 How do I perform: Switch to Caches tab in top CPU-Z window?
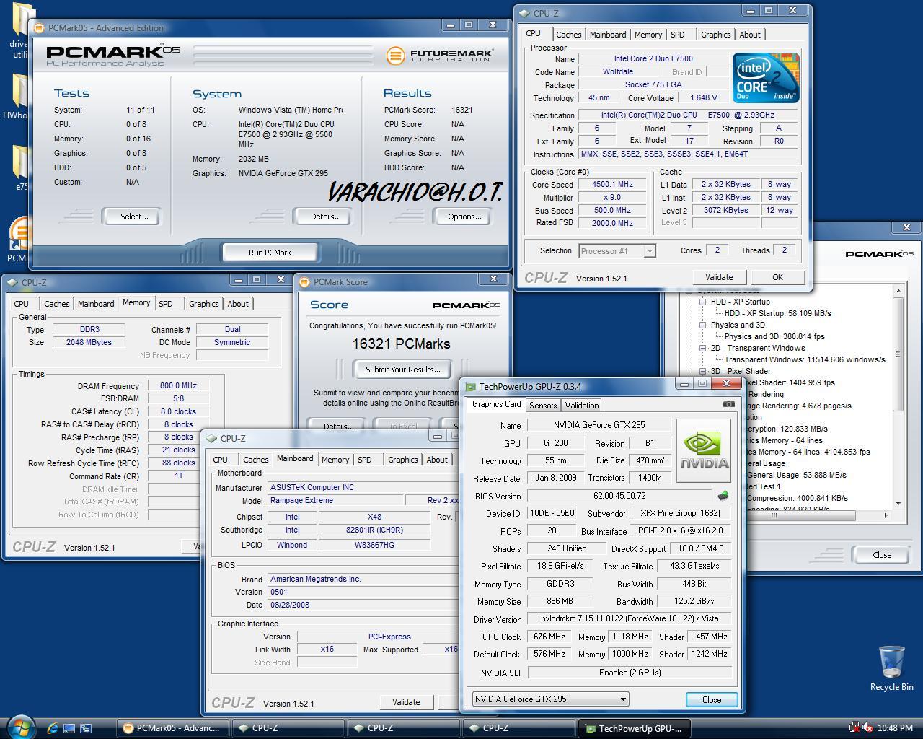click(x=568, y=34)
